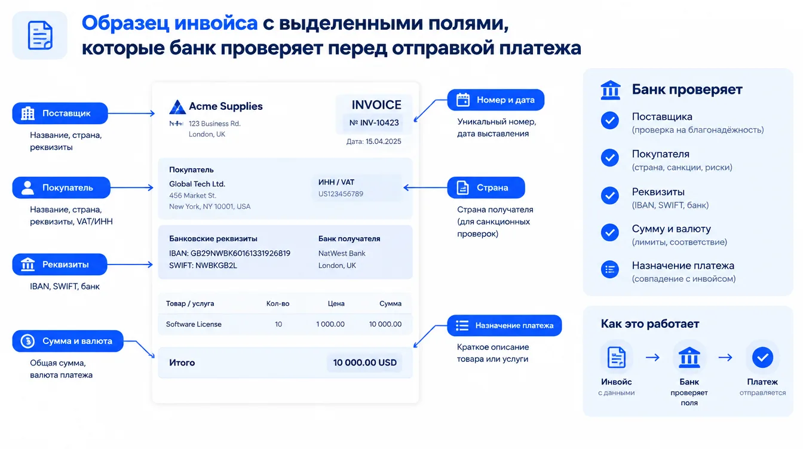This screenshot has width=803, height=449.
Task: Click the checkmark beside Покупателя
Action: point(609,158)
